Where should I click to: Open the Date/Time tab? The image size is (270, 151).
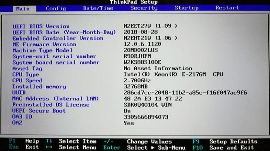(98, 8)
